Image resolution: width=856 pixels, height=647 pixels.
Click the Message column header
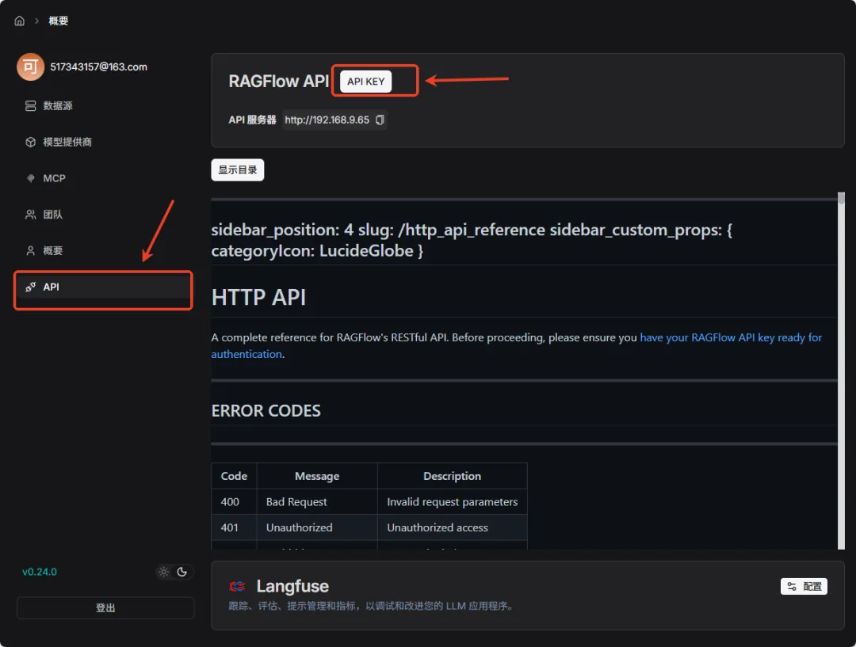(317, 476)
